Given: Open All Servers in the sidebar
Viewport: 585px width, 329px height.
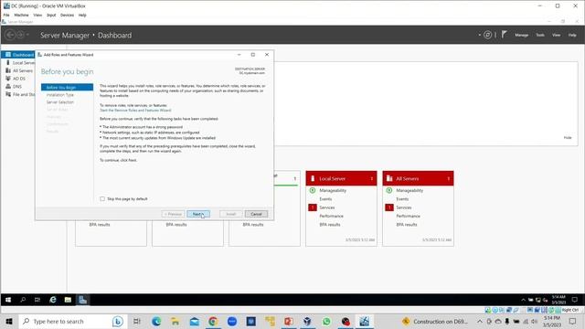Looking at the screenshot, I should pos(19,70).
